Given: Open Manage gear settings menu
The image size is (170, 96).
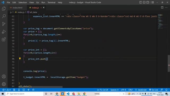Looking at the screenshot, I should pyautogui.click(x=4, y=84).
